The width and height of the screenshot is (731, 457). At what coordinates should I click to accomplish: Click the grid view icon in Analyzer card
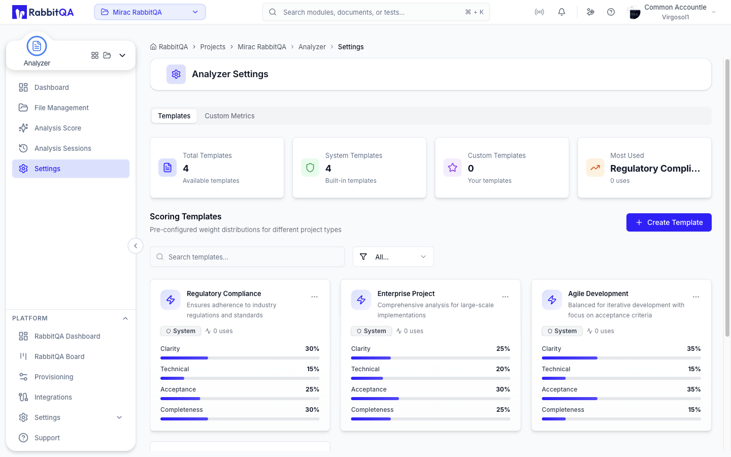point(95,55)
